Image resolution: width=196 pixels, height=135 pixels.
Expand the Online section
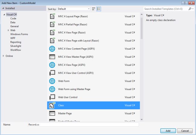pyautogui.click(x=3, y=56)
